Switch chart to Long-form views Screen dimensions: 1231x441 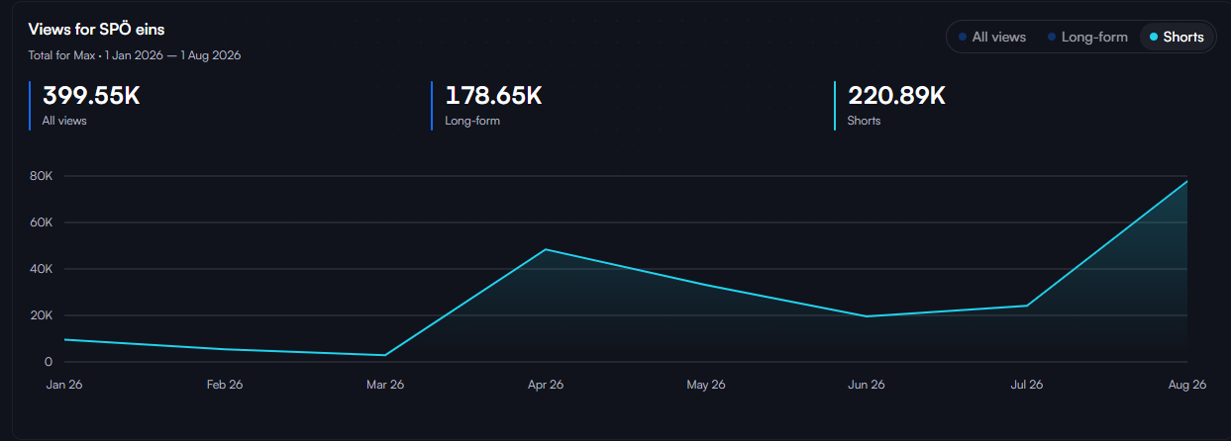(x=1086, y=37)
